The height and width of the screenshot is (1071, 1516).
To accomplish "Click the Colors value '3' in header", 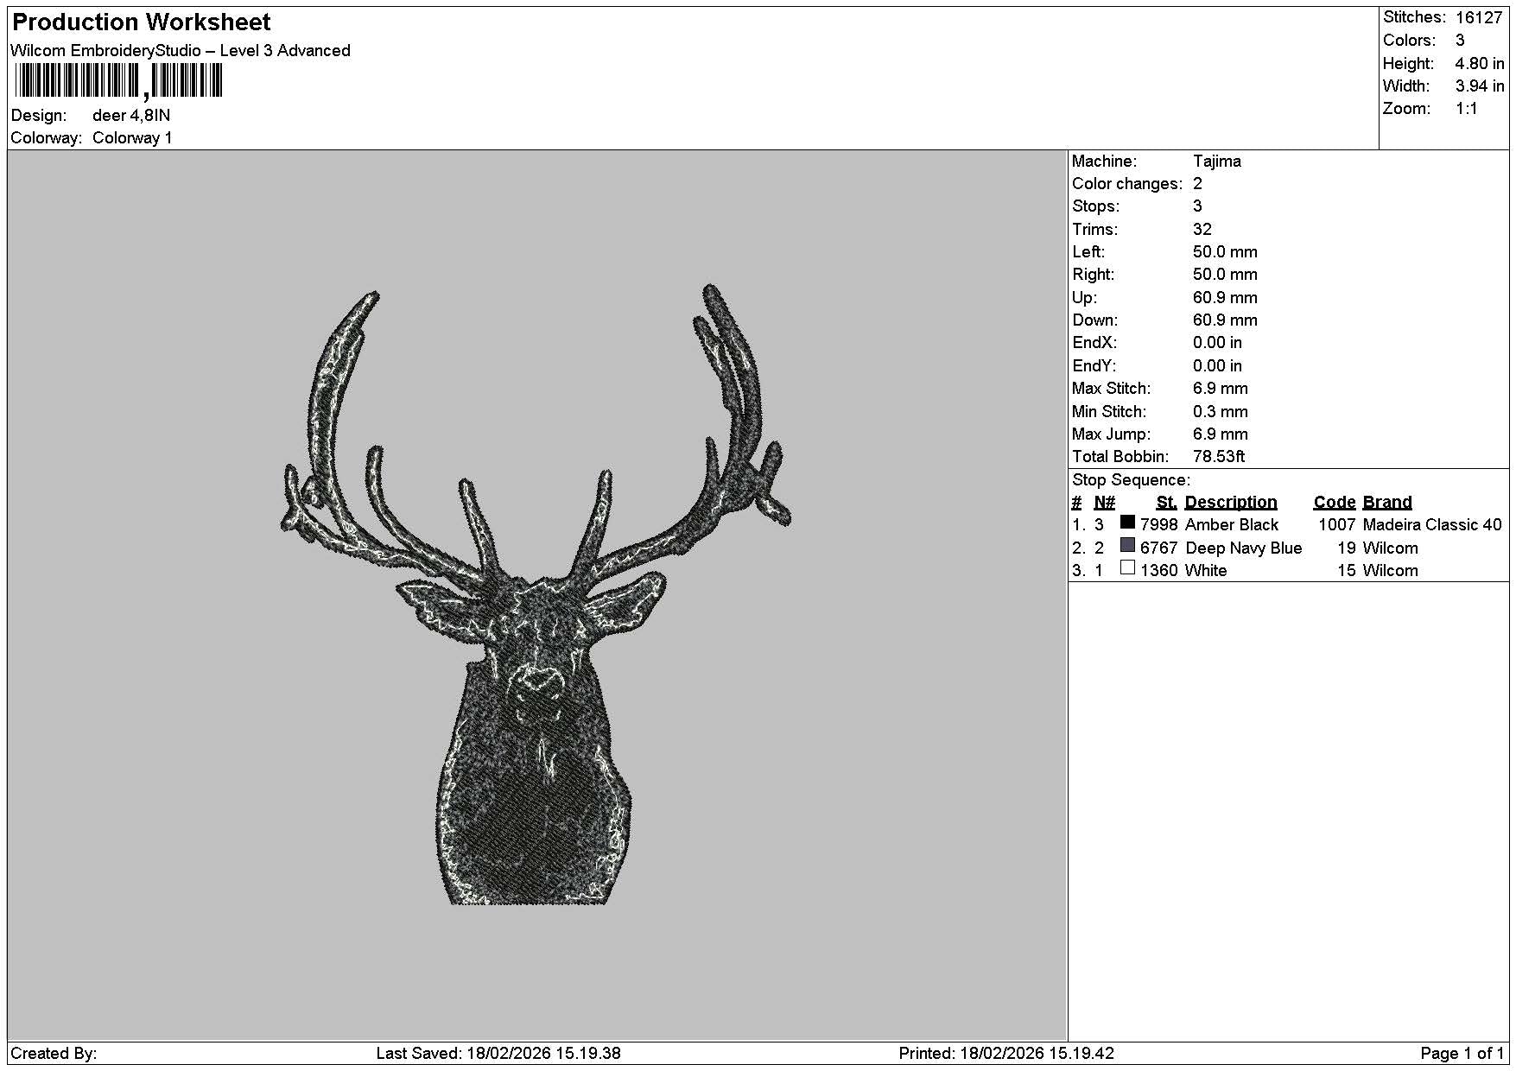I will [1460, 41].
